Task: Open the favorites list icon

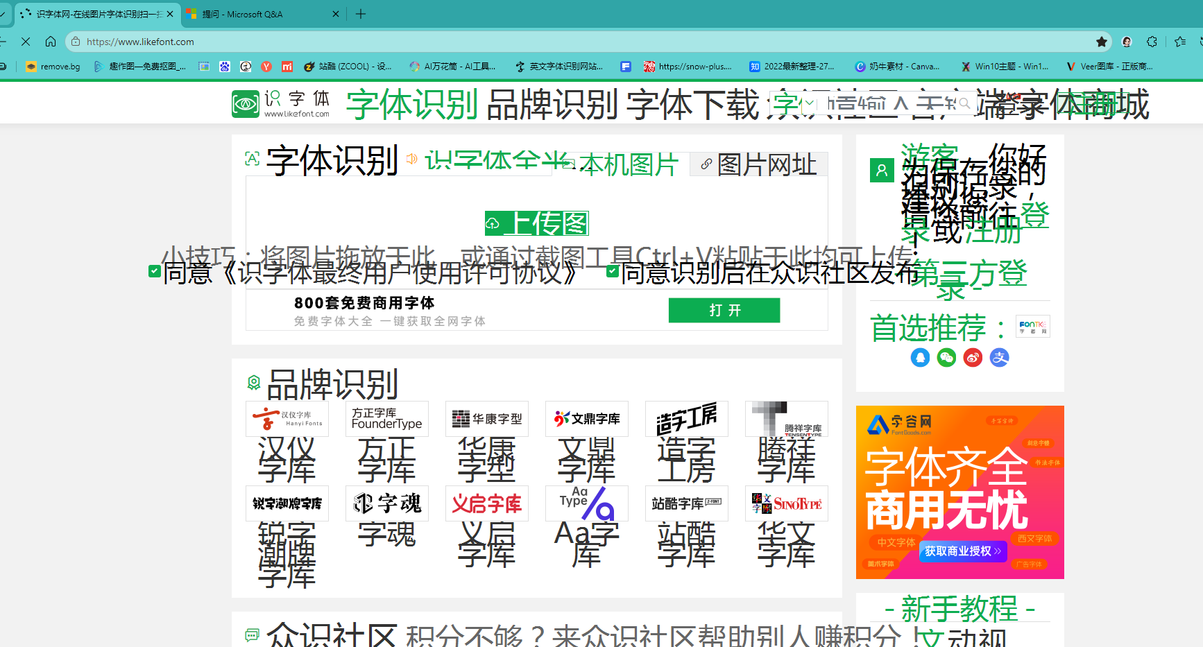Action: click(1180, 42)
